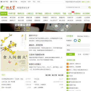
Task: Open the 人生哲理 sub-category link
Action: (87, 18)
